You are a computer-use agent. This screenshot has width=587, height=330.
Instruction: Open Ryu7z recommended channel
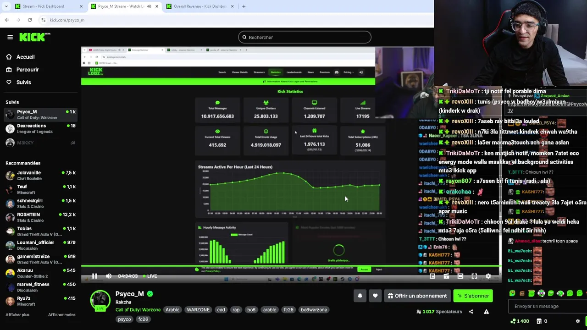(40, 301)
